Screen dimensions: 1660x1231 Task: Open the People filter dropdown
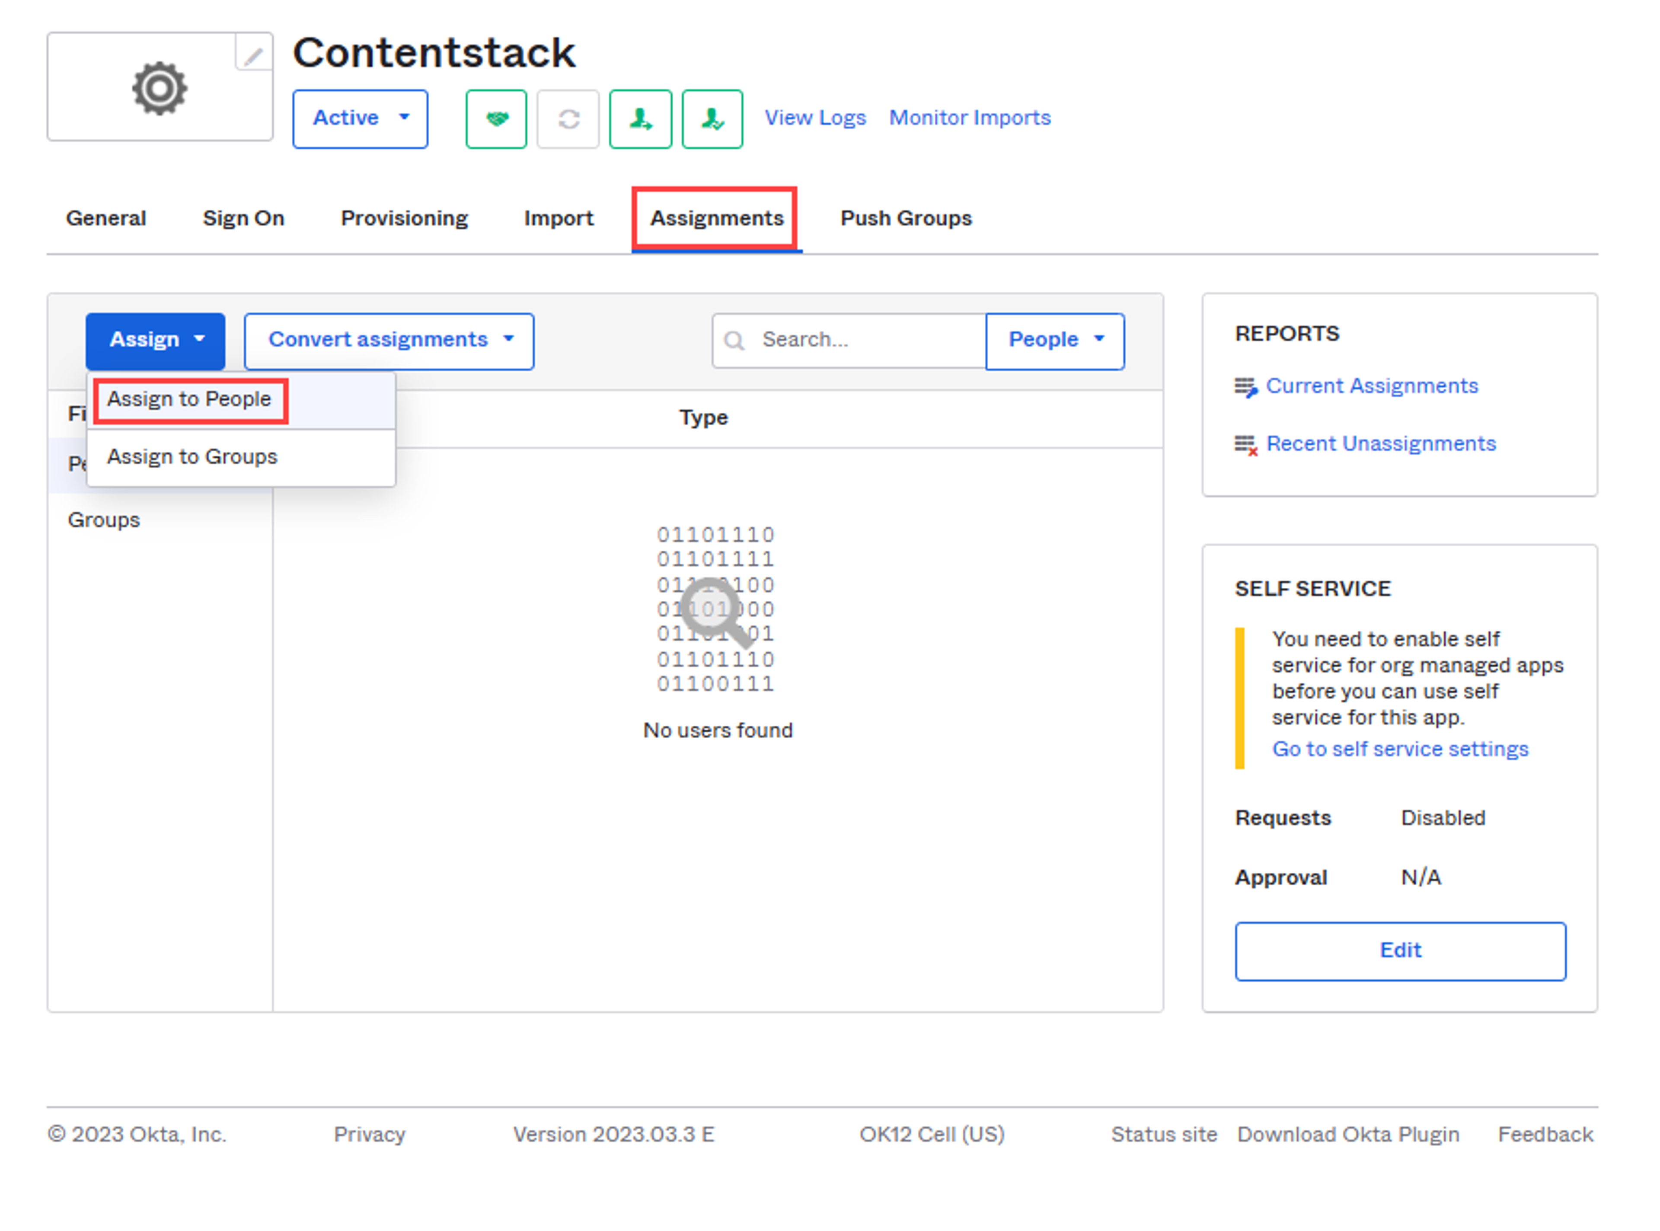[x=1055, y=341]
